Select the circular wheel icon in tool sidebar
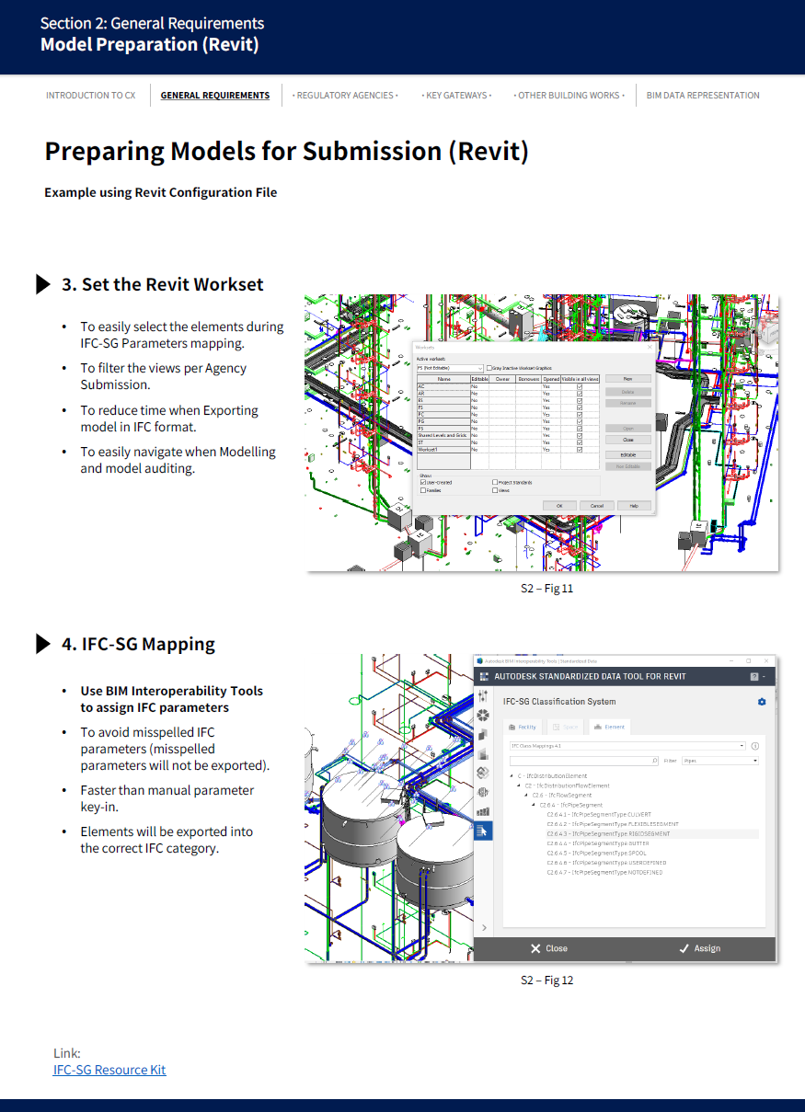Screen dimensions: 805x1112 point(483,716)
